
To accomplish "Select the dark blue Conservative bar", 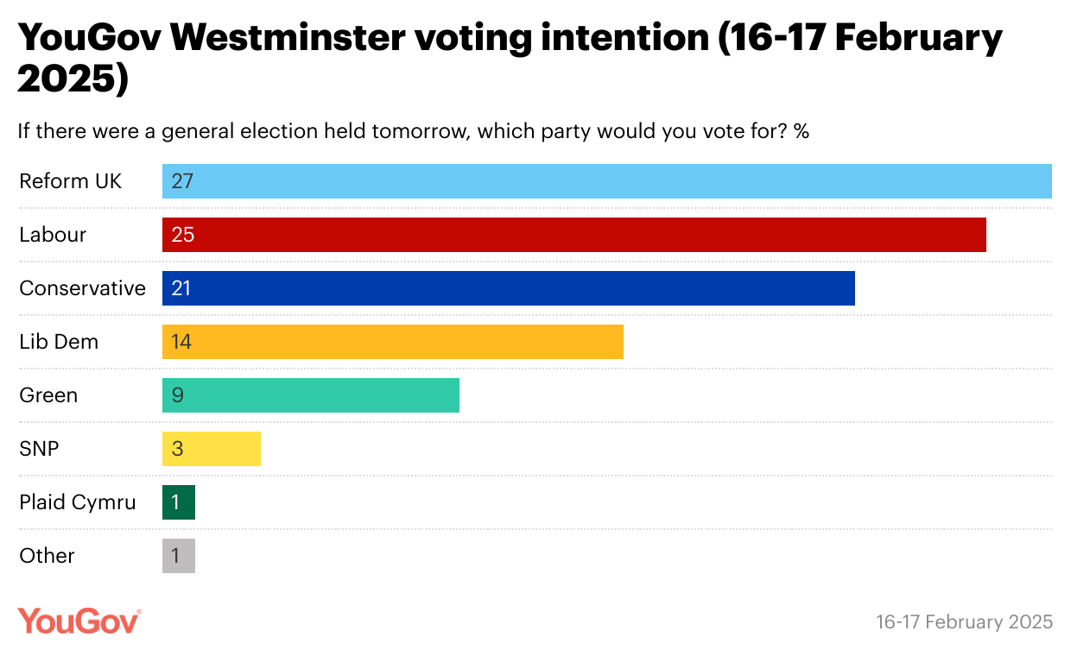I will pyautogui.click(x=509, y=288).
